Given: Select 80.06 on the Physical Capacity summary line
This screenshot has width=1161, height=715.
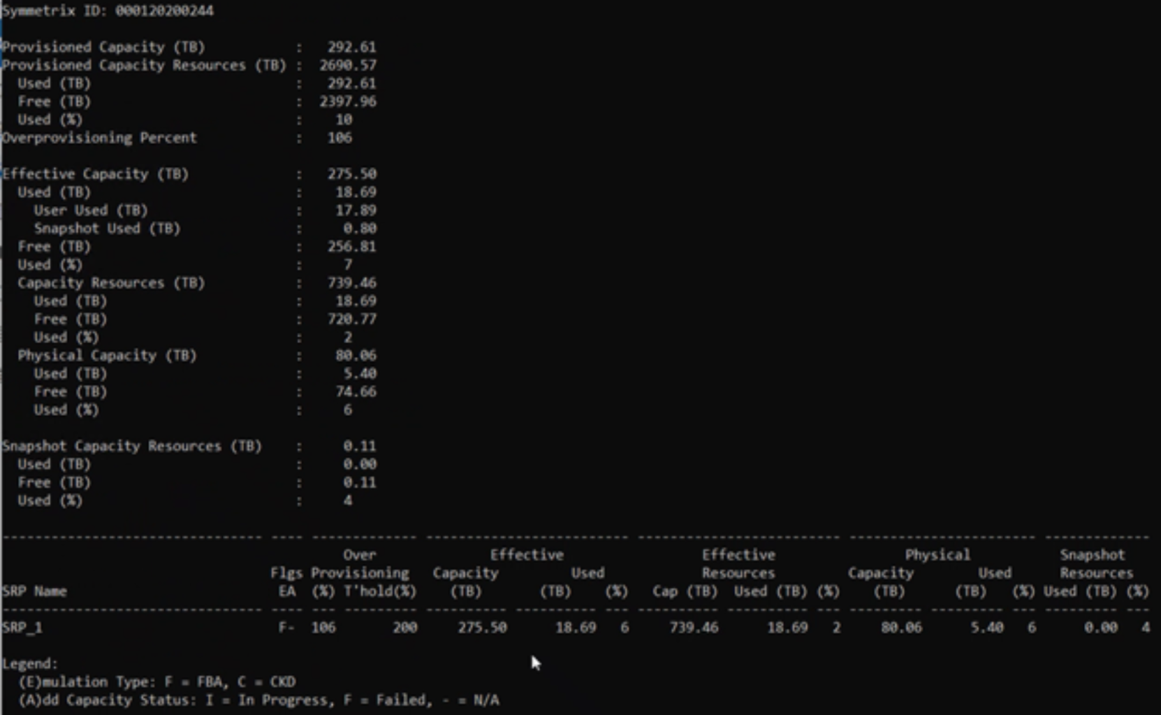Looking at the screenshot, I should [x=356, y=356].
